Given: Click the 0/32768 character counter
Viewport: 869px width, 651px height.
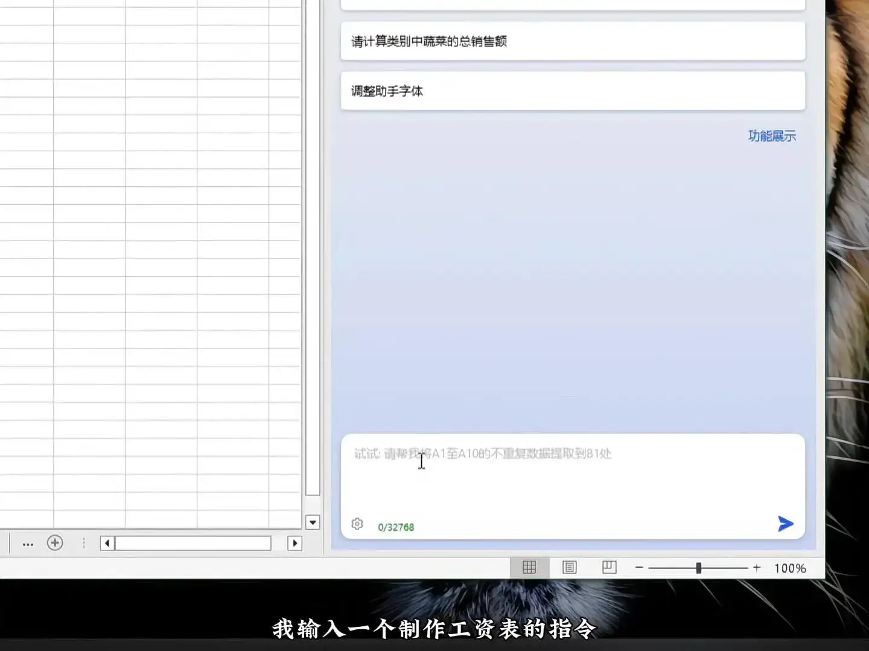Looking at the screenshot, I should tap(396, 526).
